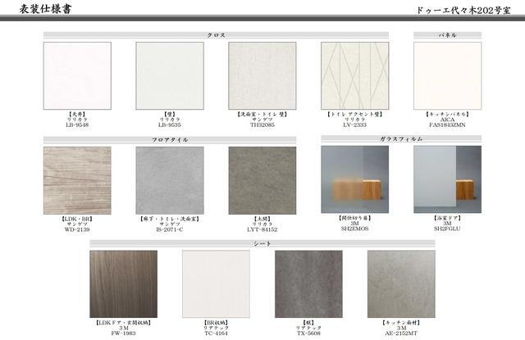Viewport: 525px width, 340px height.
Task: Click the SH2FGLU bathroom door film image
Action: [x=447, y=179]
